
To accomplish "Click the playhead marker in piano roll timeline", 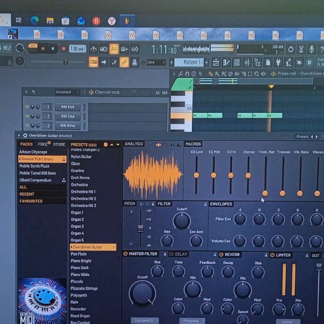I will [x=271, y=87].
